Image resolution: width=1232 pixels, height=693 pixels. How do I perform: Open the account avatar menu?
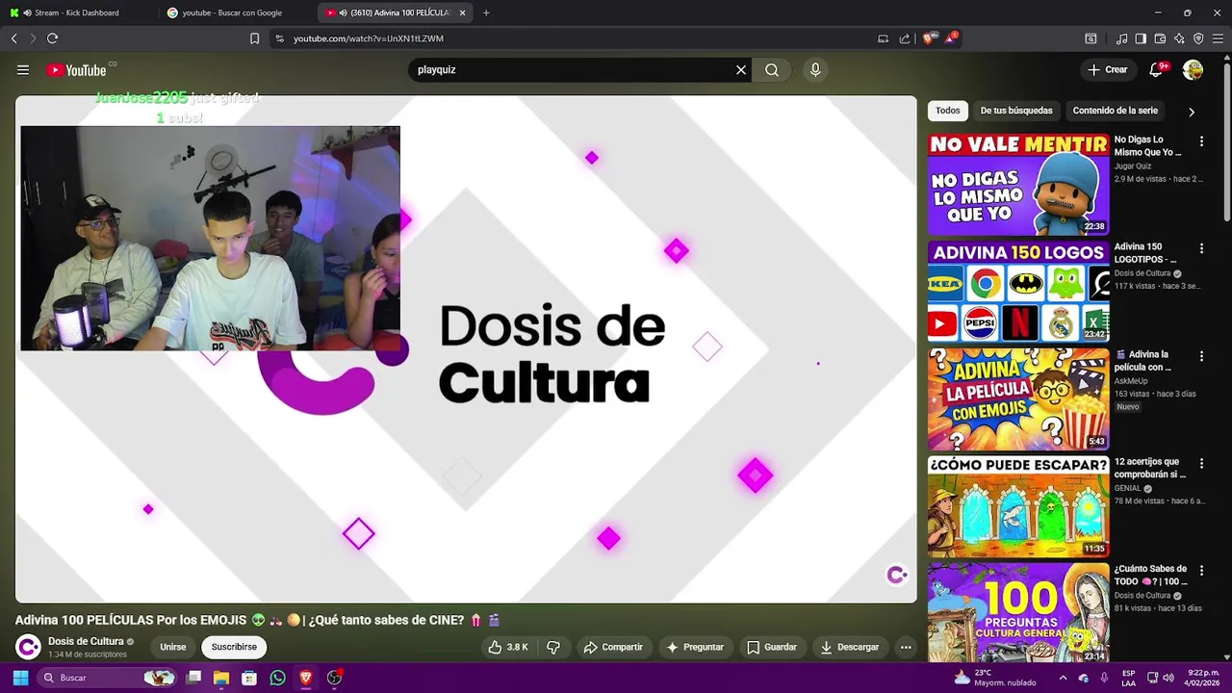tap(1193, 69)
